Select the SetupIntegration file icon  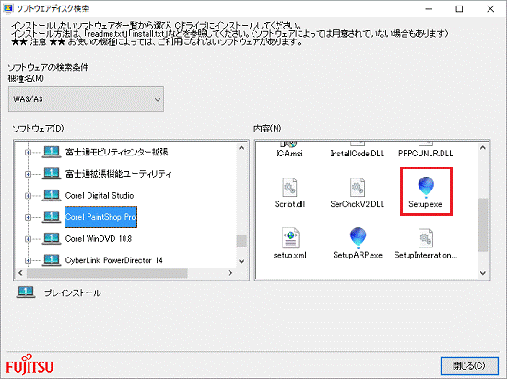click(x=426, y=238)
